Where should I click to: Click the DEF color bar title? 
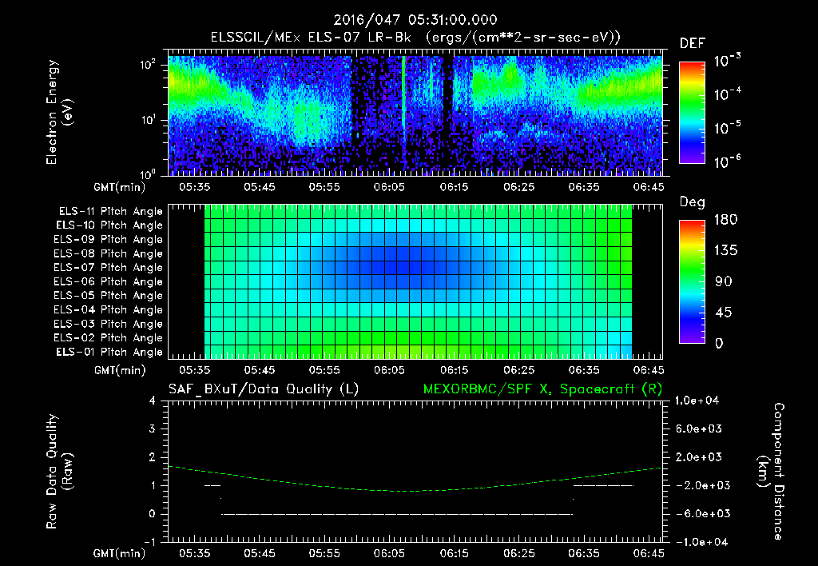[x=693, y=43]
